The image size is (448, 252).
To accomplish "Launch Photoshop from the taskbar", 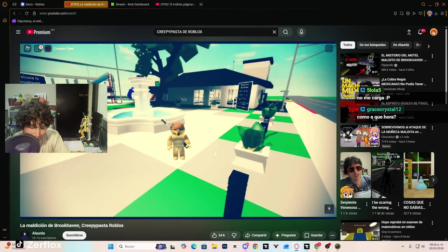I will click(225, 246).
